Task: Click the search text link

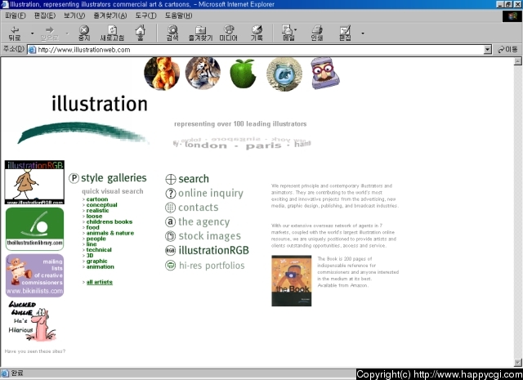Action: pos(194,179)
